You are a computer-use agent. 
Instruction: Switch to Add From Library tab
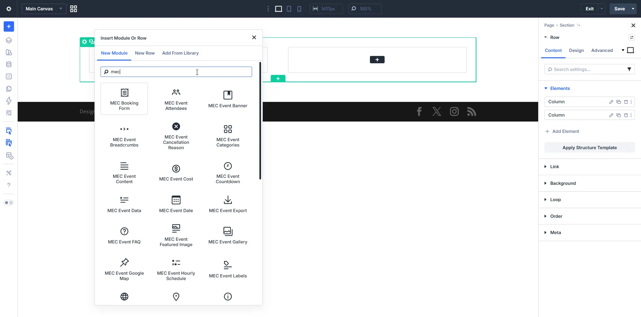click(x=180, y=53)
